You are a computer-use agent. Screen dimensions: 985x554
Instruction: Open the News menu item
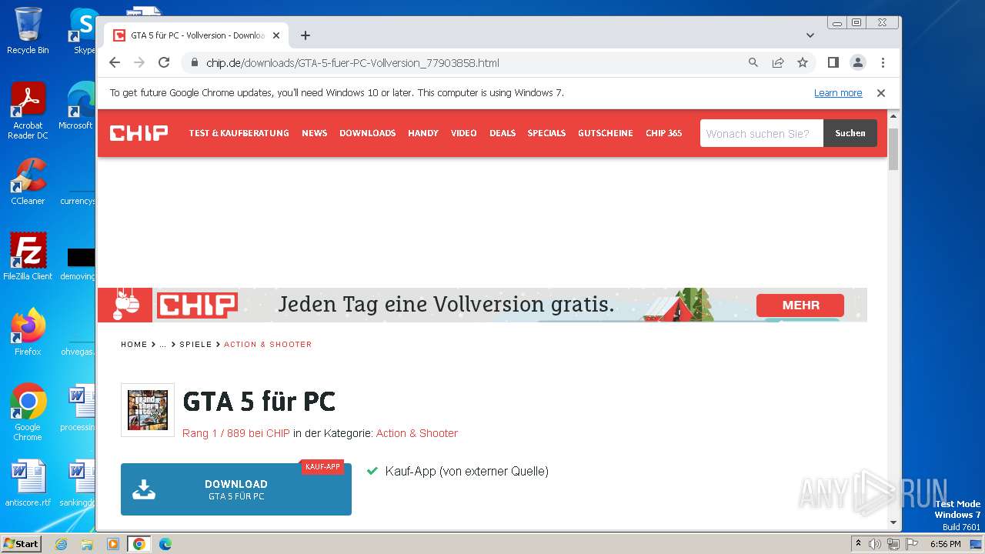(314, 133)
